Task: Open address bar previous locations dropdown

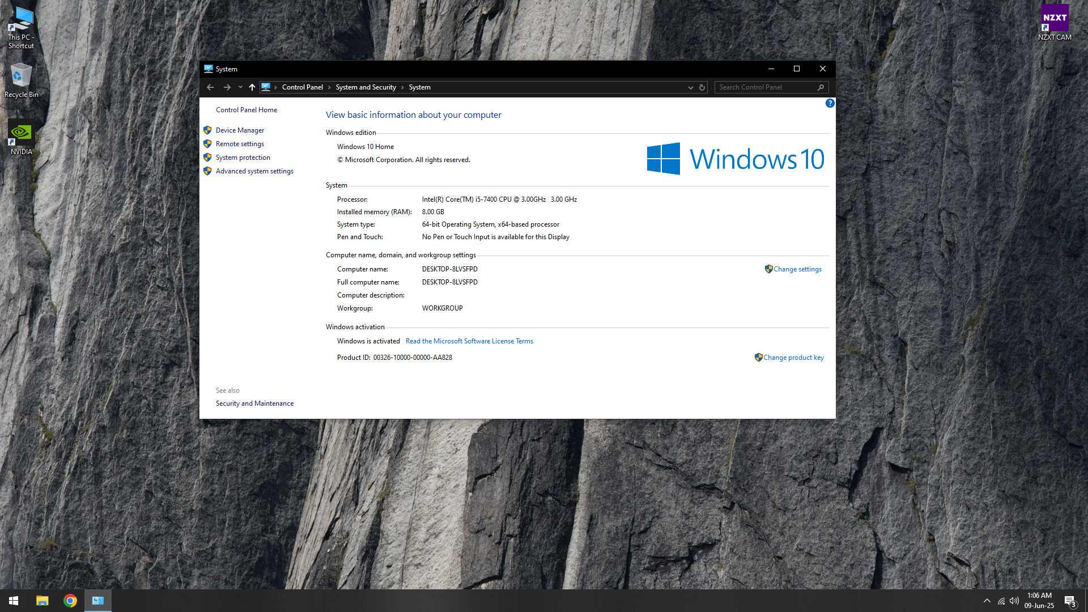Action: point(690,87)
